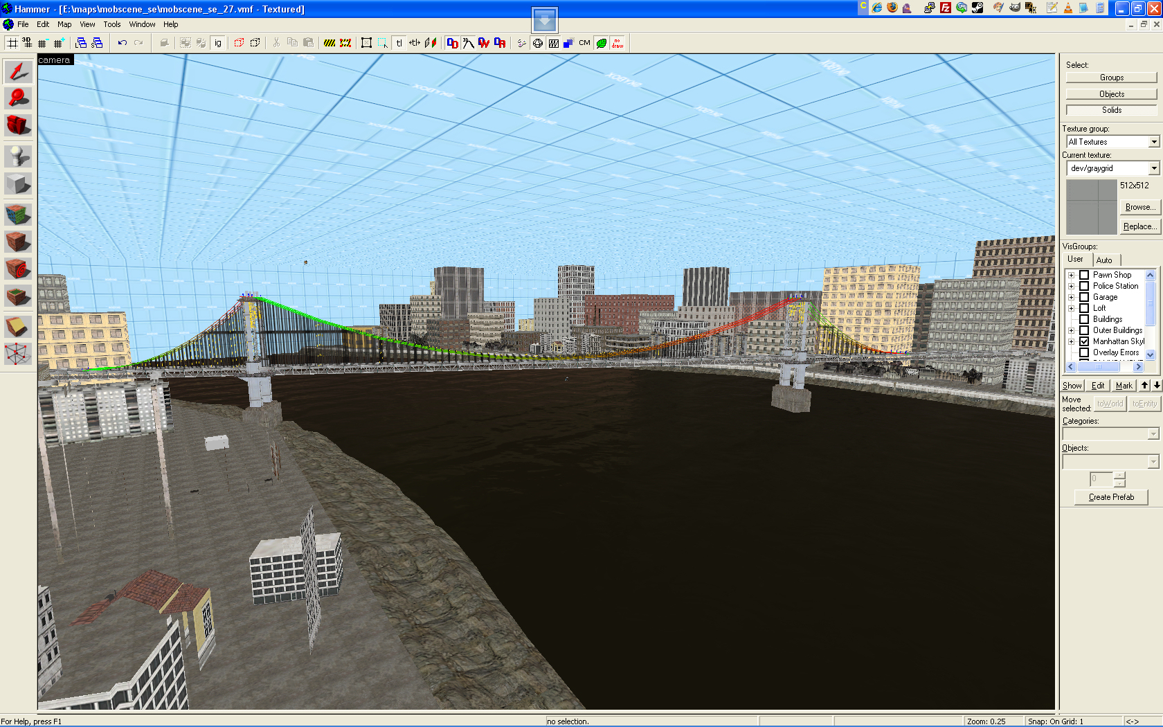Viewport: 1163px width, 727px height.
Task: Switch to the Auto visgroups tab
Action: (1104, 260)
